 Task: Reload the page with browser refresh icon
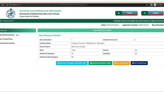[3, 5]
